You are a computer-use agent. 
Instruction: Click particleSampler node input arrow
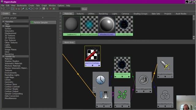(x=86, y=66)
